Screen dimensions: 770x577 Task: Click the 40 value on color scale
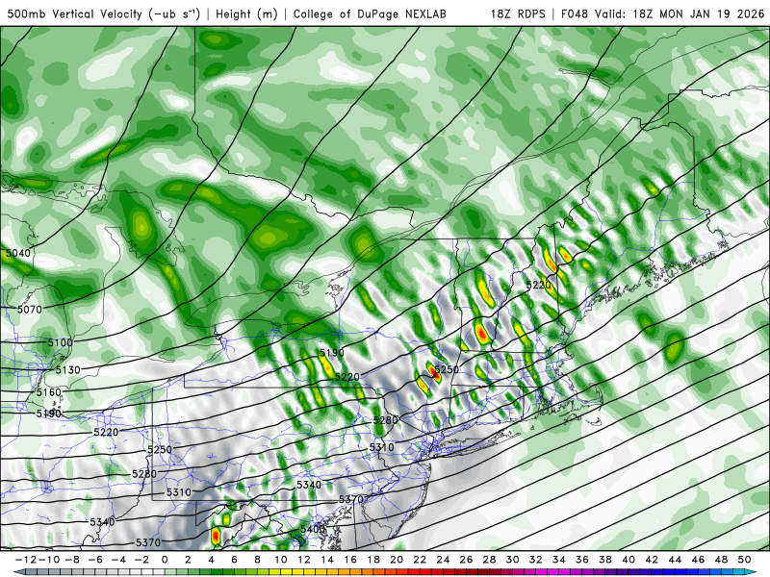(629, 560)
